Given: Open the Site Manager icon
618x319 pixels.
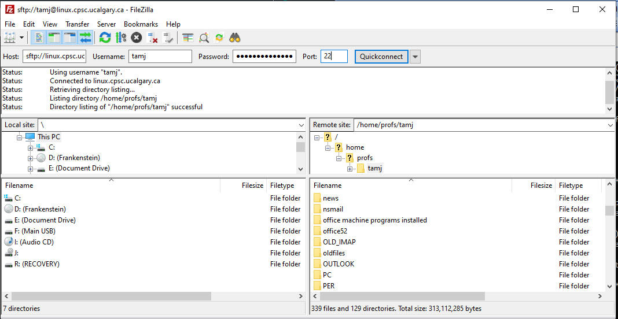Looking at the screenshot, I should click(x=10, y=38).
